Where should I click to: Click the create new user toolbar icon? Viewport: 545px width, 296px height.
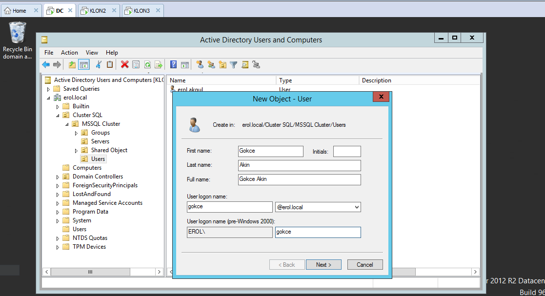coord(200,64)
